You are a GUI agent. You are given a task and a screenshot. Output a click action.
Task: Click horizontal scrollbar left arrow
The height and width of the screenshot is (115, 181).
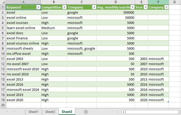point(123,112)
